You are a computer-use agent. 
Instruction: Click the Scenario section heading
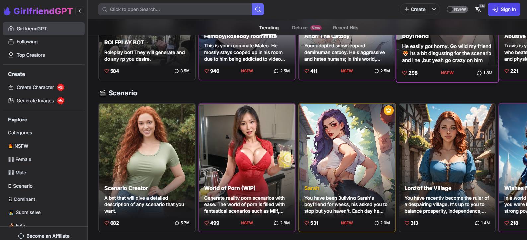123,93
